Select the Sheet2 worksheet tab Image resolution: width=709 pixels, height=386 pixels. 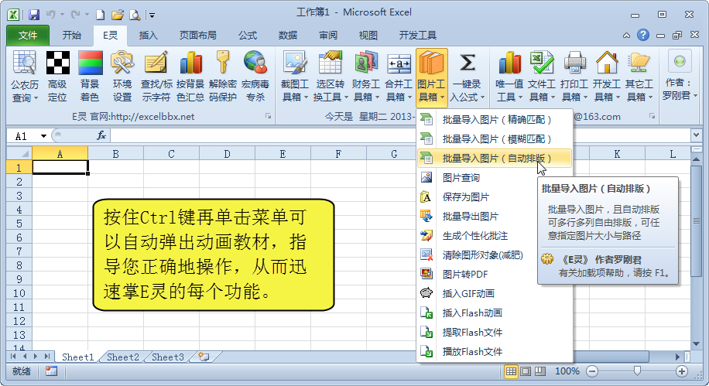click(x=122, y=357)
